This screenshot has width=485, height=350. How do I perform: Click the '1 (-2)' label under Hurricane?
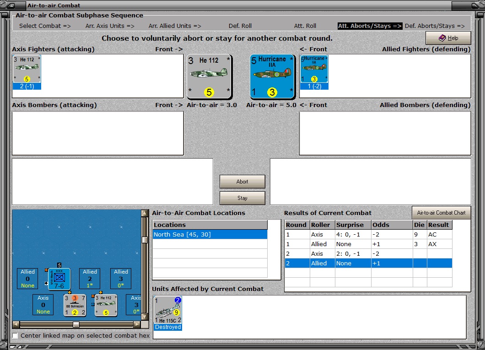point(314,86)
